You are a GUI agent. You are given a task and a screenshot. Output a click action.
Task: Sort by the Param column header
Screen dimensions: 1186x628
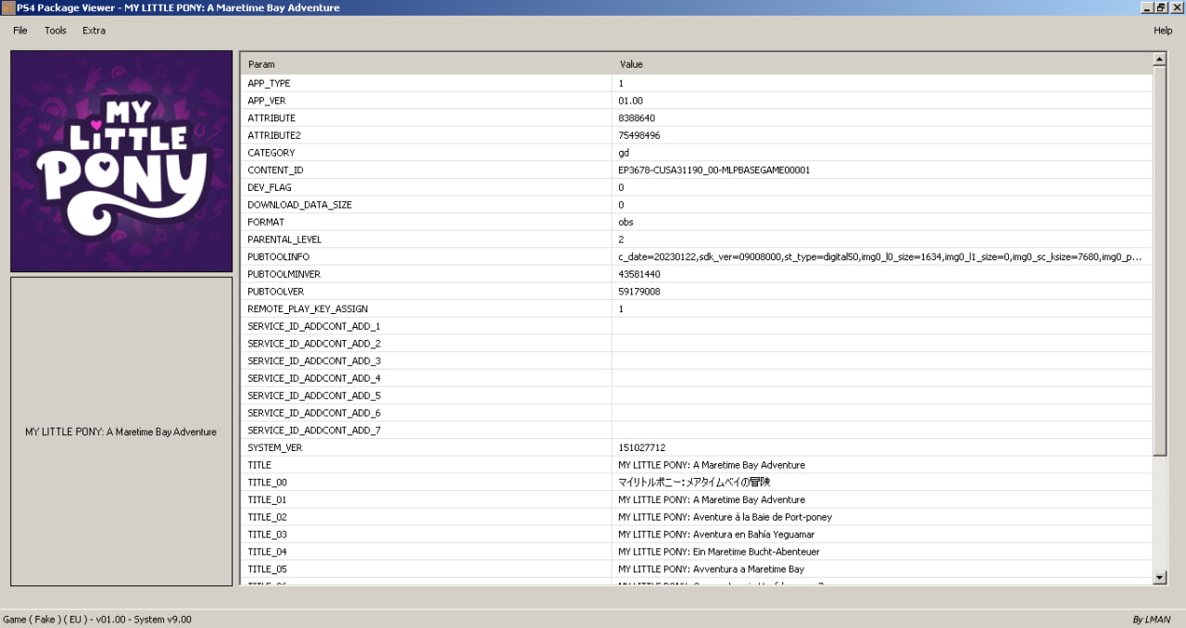(426, 64)
